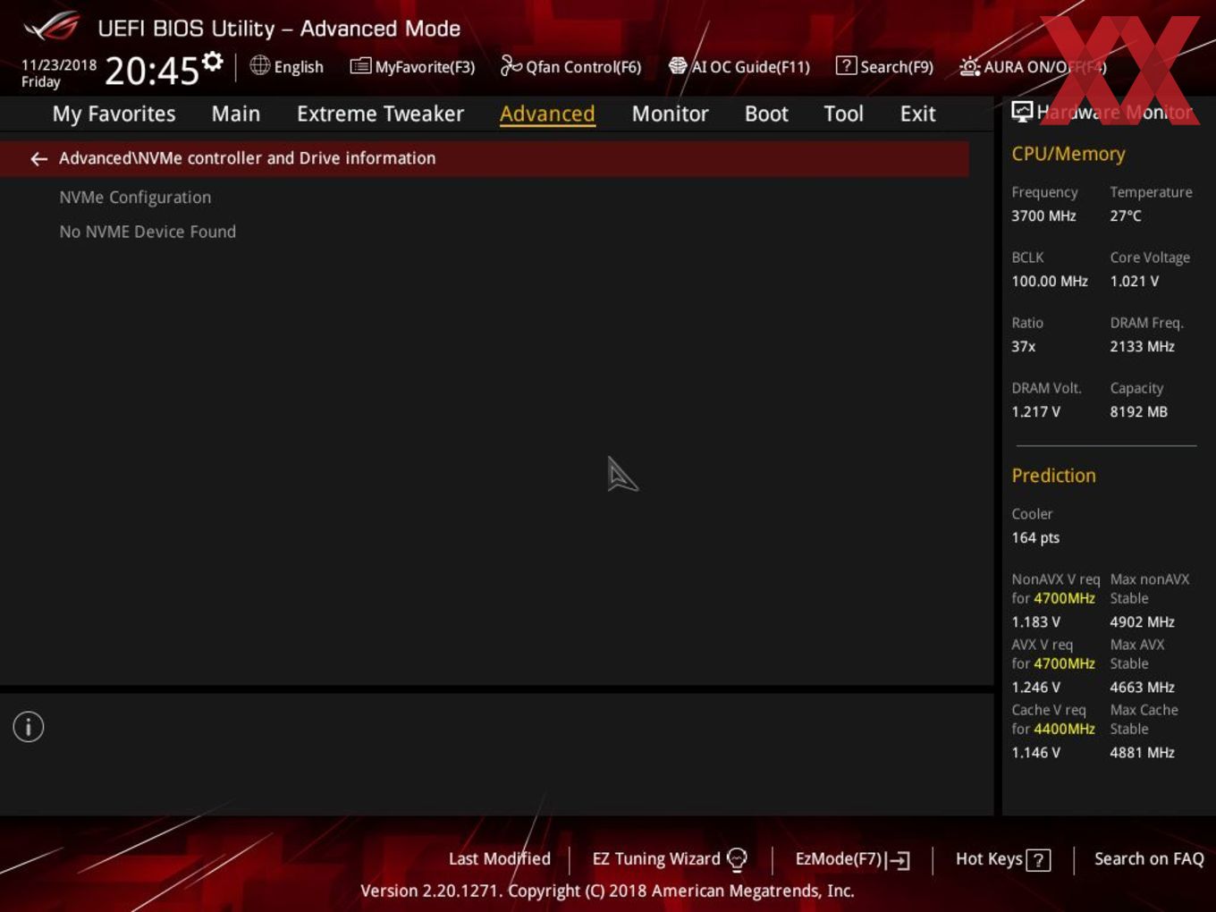Switch to EzMode(F7)
The image size is (1216, 912).
(x=839, y=859)
